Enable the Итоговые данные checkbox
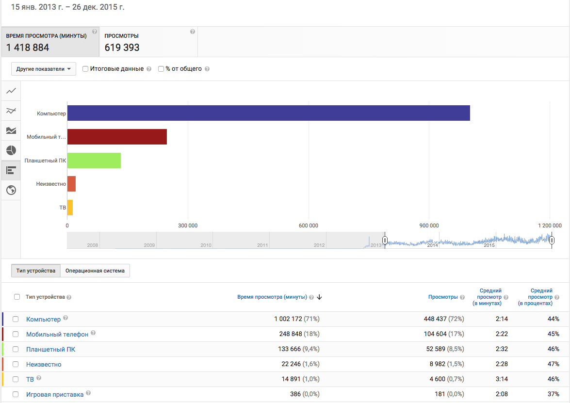Screen dimensions: 570x403 85,69
